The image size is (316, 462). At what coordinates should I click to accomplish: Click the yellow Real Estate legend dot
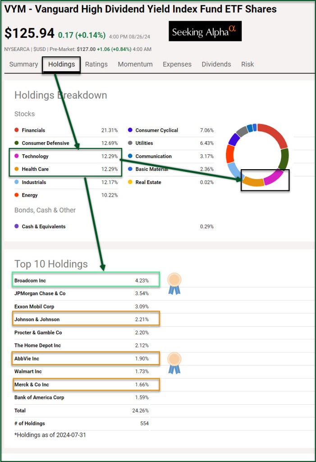click(130, 182)
